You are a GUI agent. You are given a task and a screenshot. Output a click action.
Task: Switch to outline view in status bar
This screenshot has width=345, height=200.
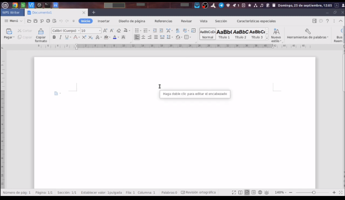pos(254,193)
